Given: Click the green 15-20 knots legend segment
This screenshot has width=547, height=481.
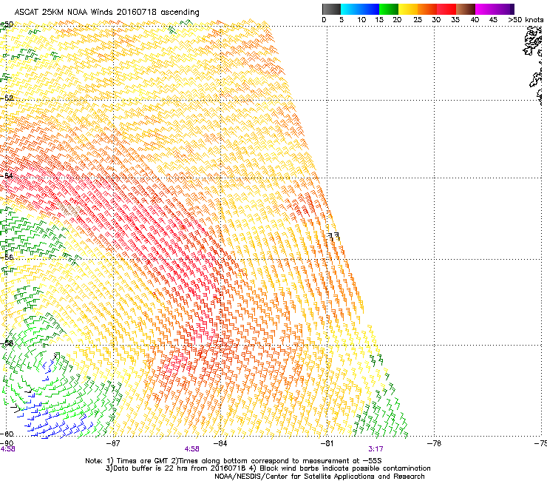Looking at the screenshot, I should pyautogui.click(x=389, y=9).
